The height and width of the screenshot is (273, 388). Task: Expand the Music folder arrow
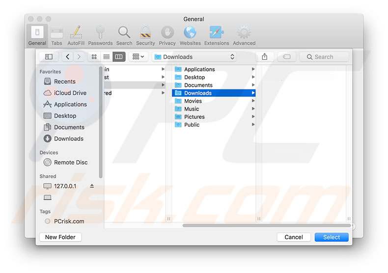253,109
